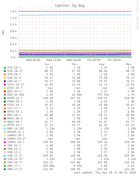Click the FDFM-14-7 green swatch
Image resolution: width=140 pixels, height=176 pixels.
coord(5,98)
